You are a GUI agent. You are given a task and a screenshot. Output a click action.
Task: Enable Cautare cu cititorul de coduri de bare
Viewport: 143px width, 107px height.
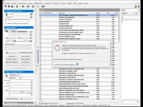pos(6,23)
